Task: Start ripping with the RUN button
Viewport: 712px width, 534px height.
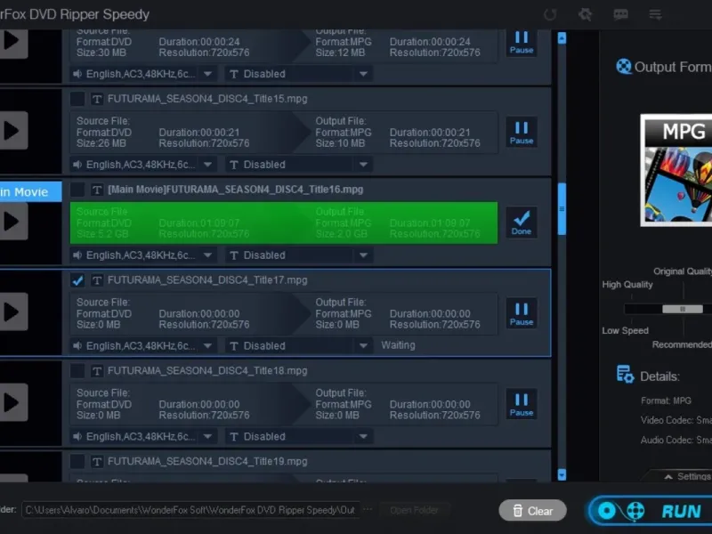Action: [x=650, y=511]
